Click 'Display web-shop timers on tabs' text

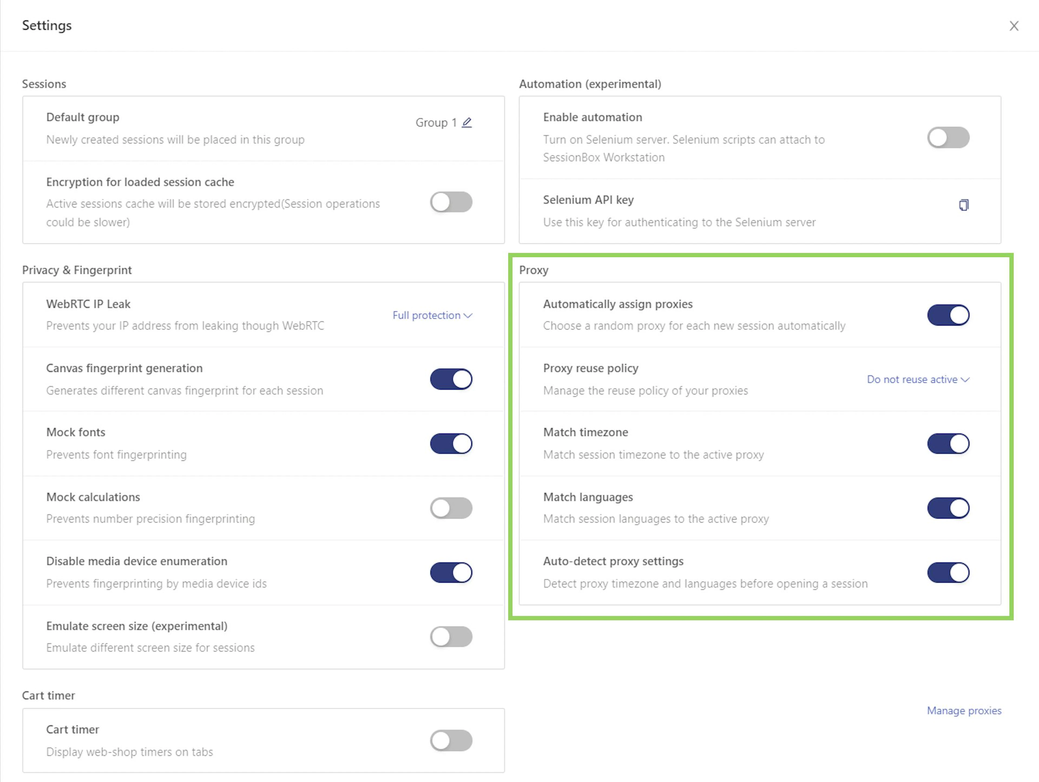click(130, 752)
